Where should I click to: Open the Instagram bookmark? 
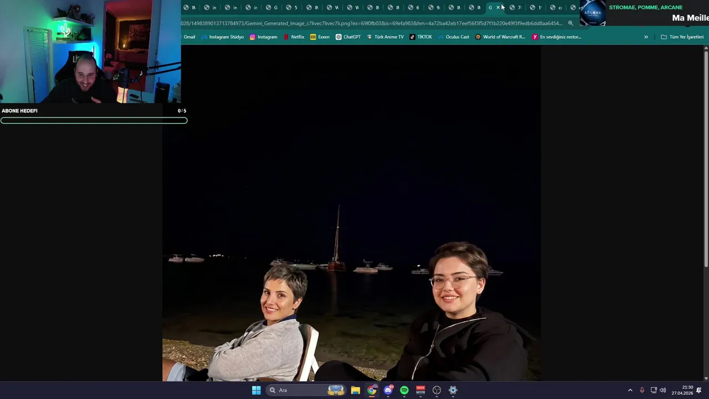pos(263,37)
